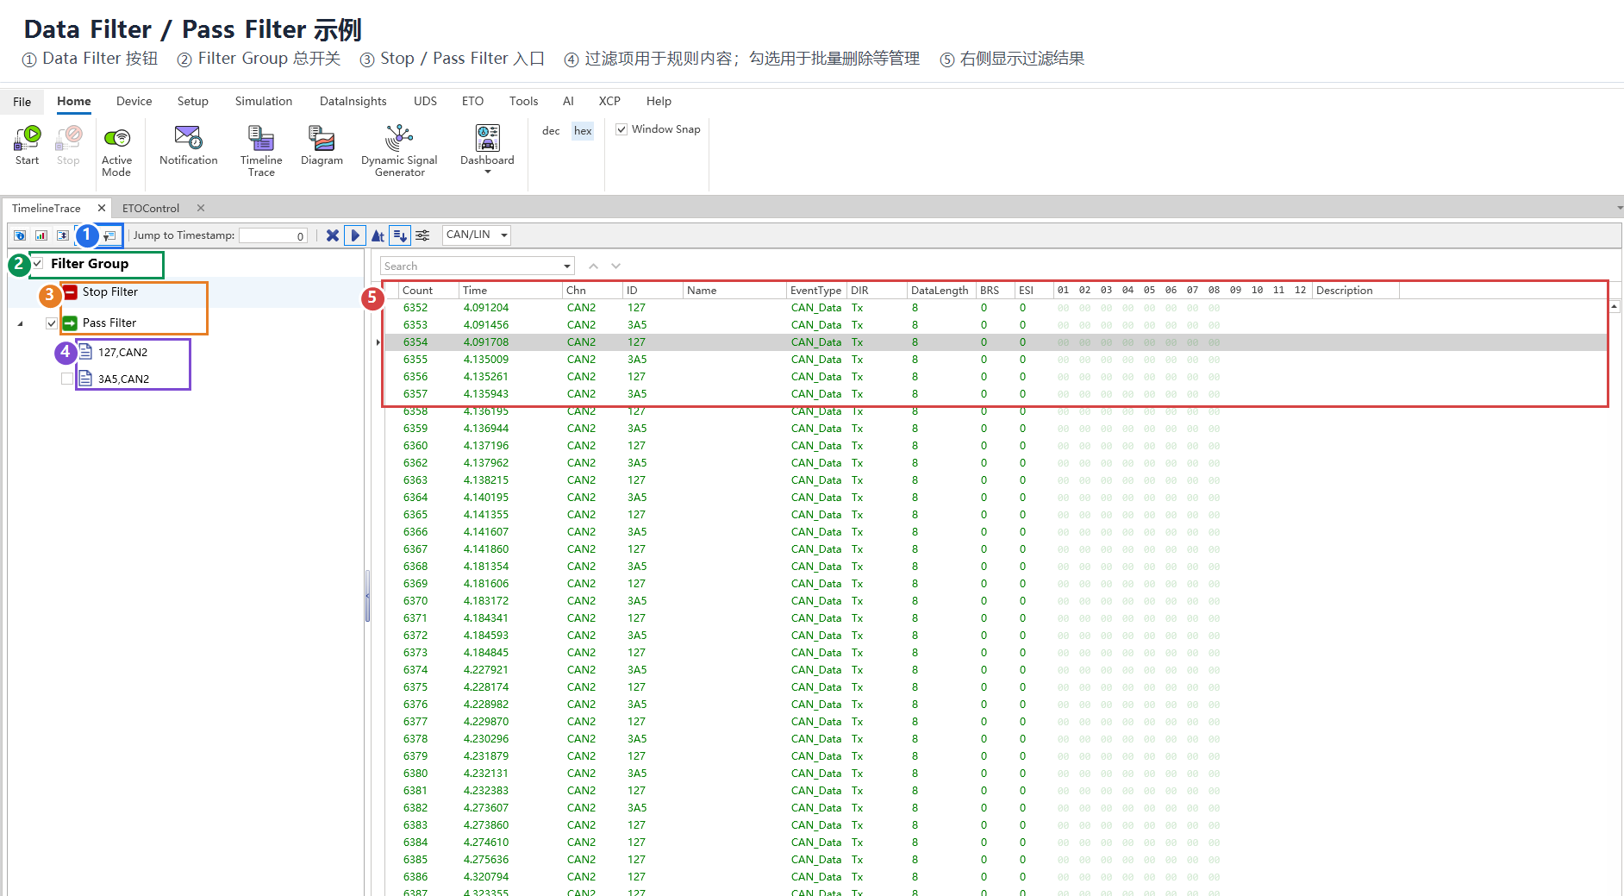Viewport: 1624px width, 896px height.
Task: Click timestamp 4.181354 in the trace
Action: tap(486, 567)
